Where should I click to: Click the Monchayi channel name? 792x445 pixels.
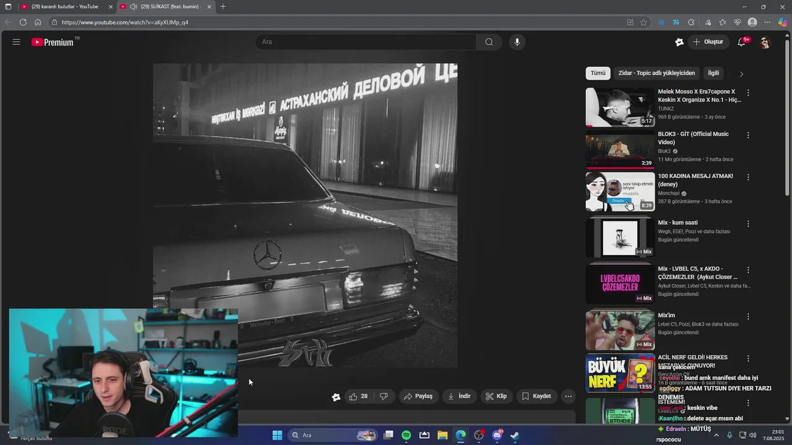click(x=669, y=193)
